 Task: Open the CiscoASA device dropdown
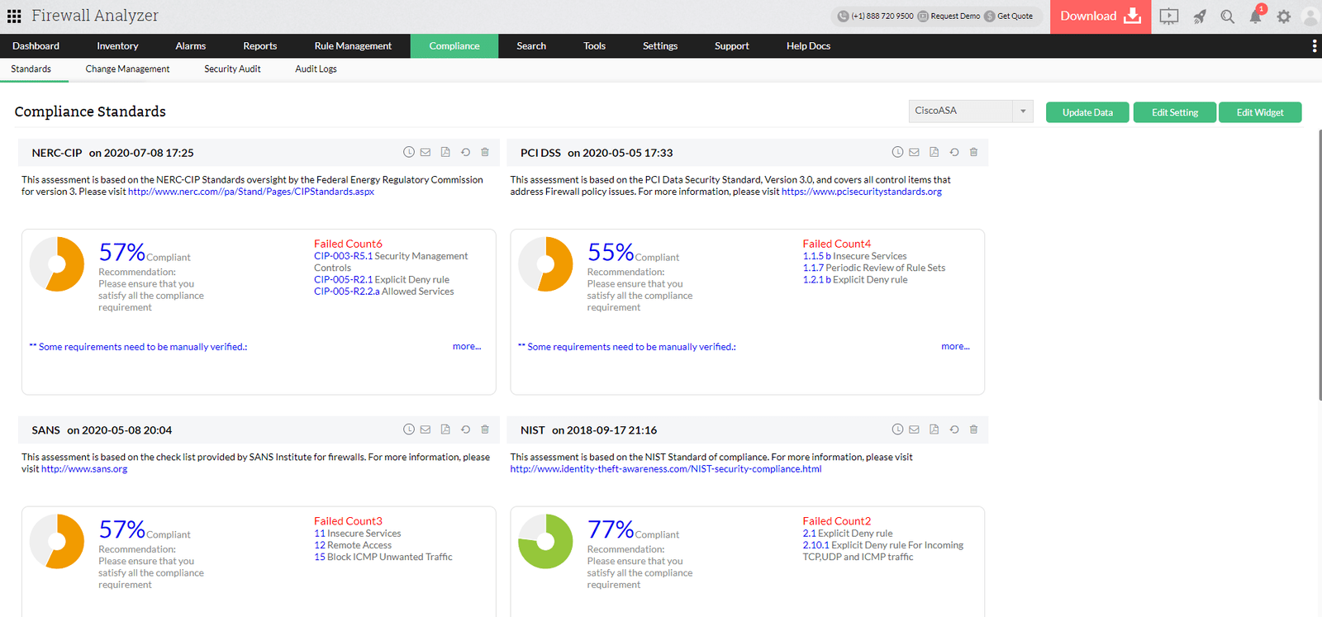971,111
